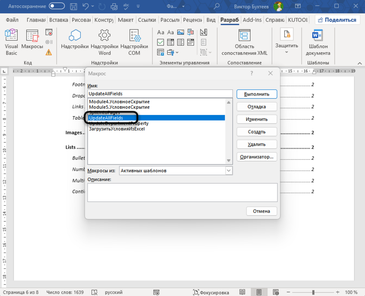The height and width of the screenshot is (296, 365).
Task: Open the KUTOOLS tab
Action: pyautogui.click(x=298, y=20)
